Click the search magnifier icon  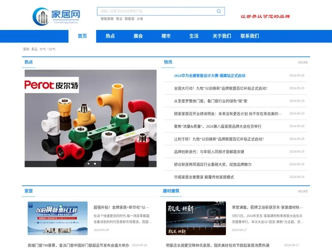219,11
